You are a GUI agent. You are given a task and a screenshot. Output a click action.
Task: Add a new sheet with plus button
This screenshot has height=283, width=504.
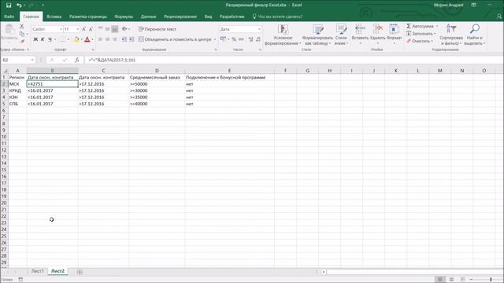pyautogui.click(x=80, y=272)
